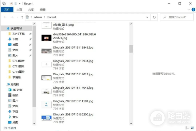Click the New folder quick access icon

(x=16, y=4)
